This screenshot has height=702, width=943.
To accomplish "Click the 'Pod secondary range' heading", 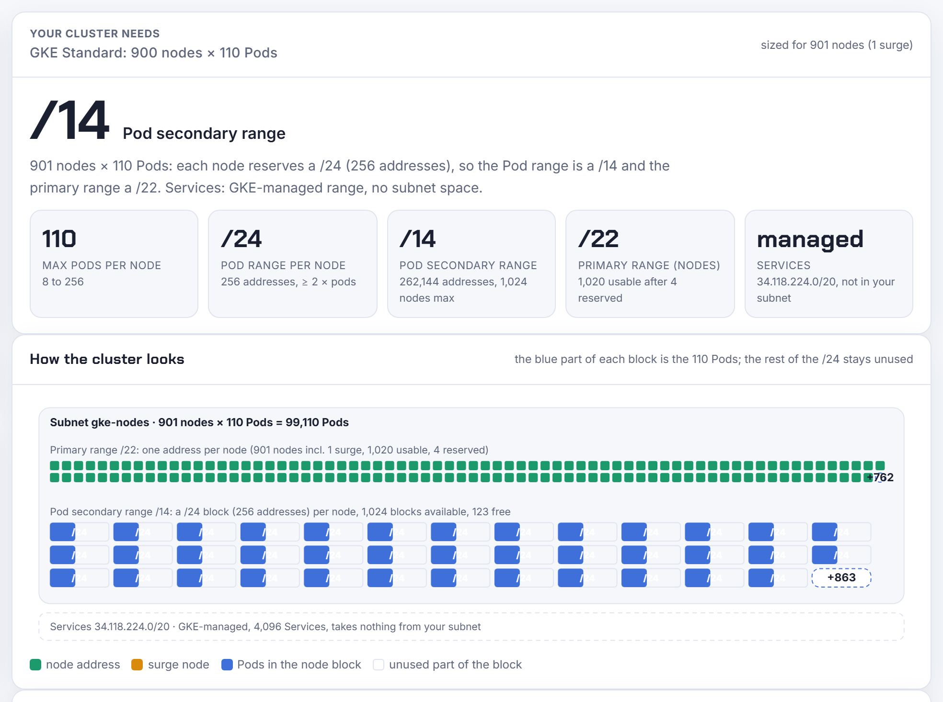I will [x=204, y=133].
